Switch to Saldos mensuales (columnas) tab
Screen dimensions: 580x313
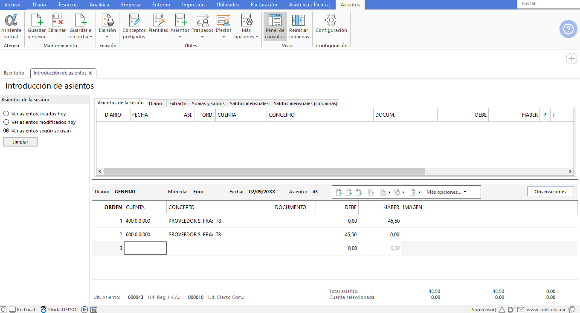(x=305, y=103)
